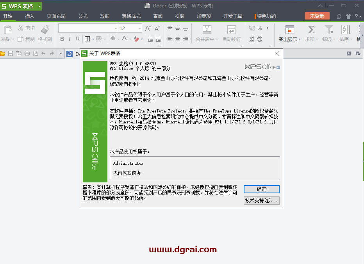
Task: Click the 技术支持(T) button
Action: (x=261, y=200)
